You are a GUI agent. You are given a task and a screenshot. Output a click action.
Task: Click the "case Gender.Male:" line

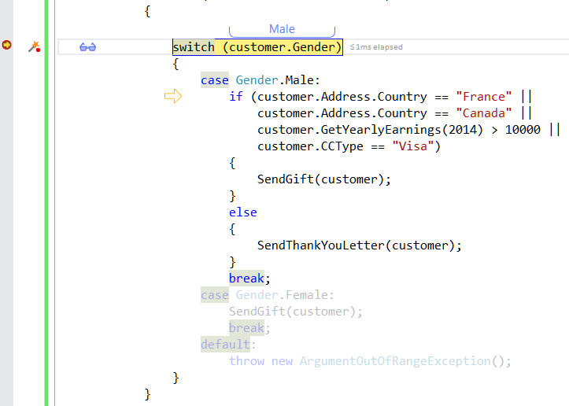pos(260,80)
